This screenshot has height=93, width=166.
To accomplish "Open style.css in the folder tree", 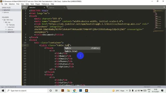I will pyautogui.click(x=10, y=29).
